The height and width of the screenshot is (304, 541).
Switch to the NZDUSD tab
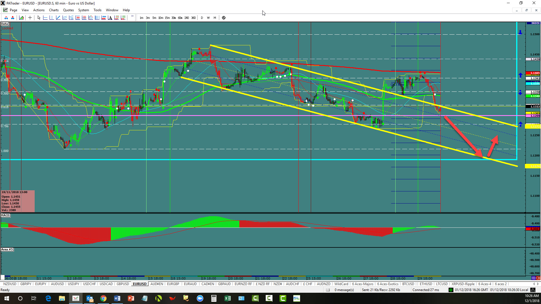[10, 284]
